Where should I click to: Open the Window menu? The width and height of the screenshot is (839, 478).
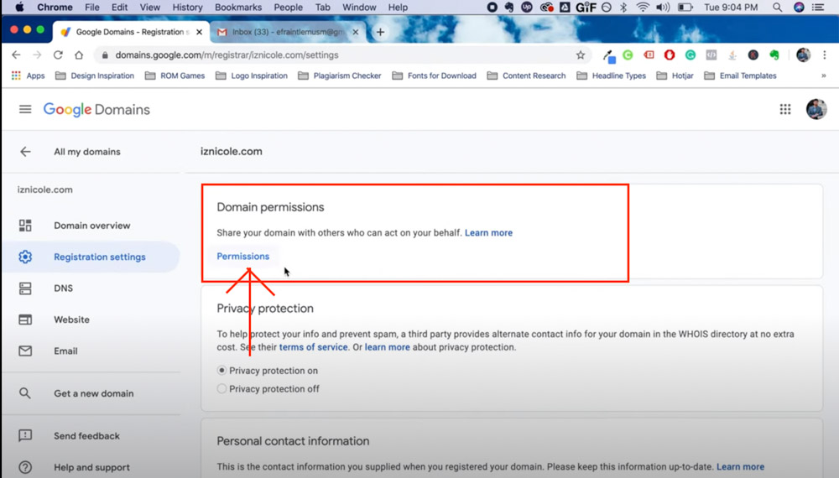click(359, 8)
